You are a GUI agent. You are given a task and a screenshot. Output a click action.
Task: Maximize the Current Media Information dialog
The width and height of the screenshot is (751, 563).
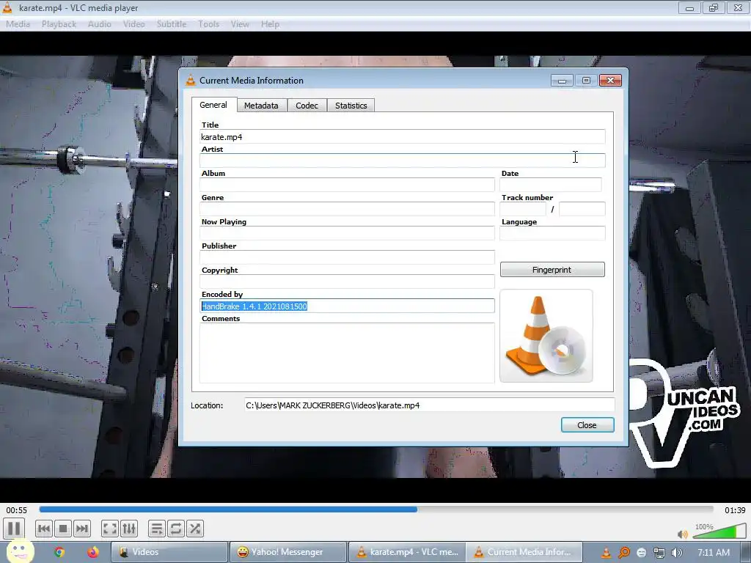586,81
